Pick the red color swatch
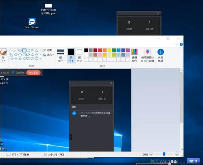Image resolution: width=203 pixels, height=165 pixels. pos(100,50)
